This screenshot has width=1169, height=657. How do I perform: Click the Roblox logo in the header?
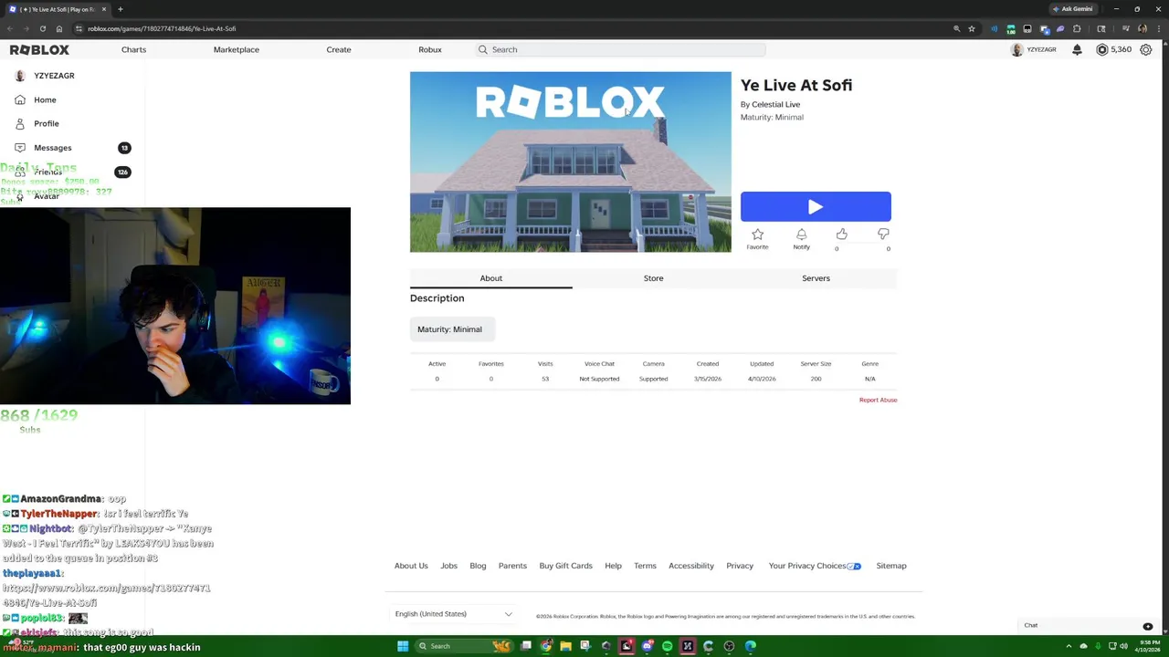pyautogui.click(x=39, y=49)
